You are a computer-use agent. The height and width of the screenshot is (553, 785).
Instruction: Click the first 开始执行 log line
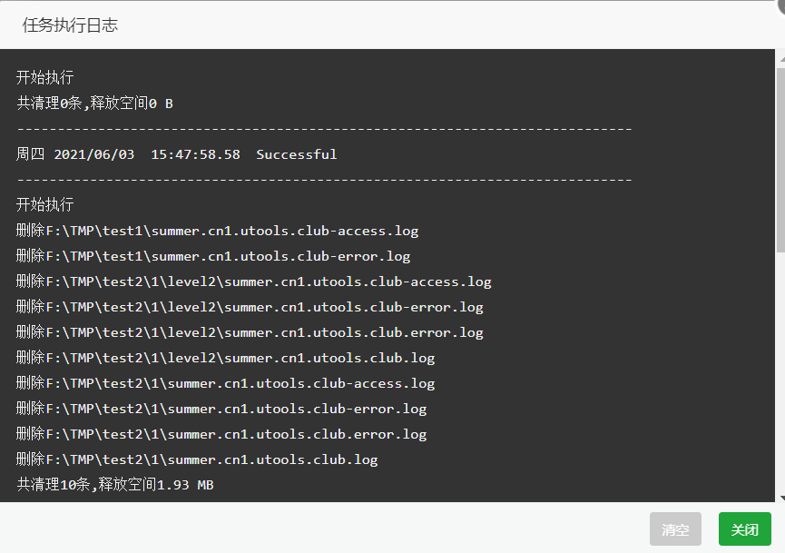[45, 77]
